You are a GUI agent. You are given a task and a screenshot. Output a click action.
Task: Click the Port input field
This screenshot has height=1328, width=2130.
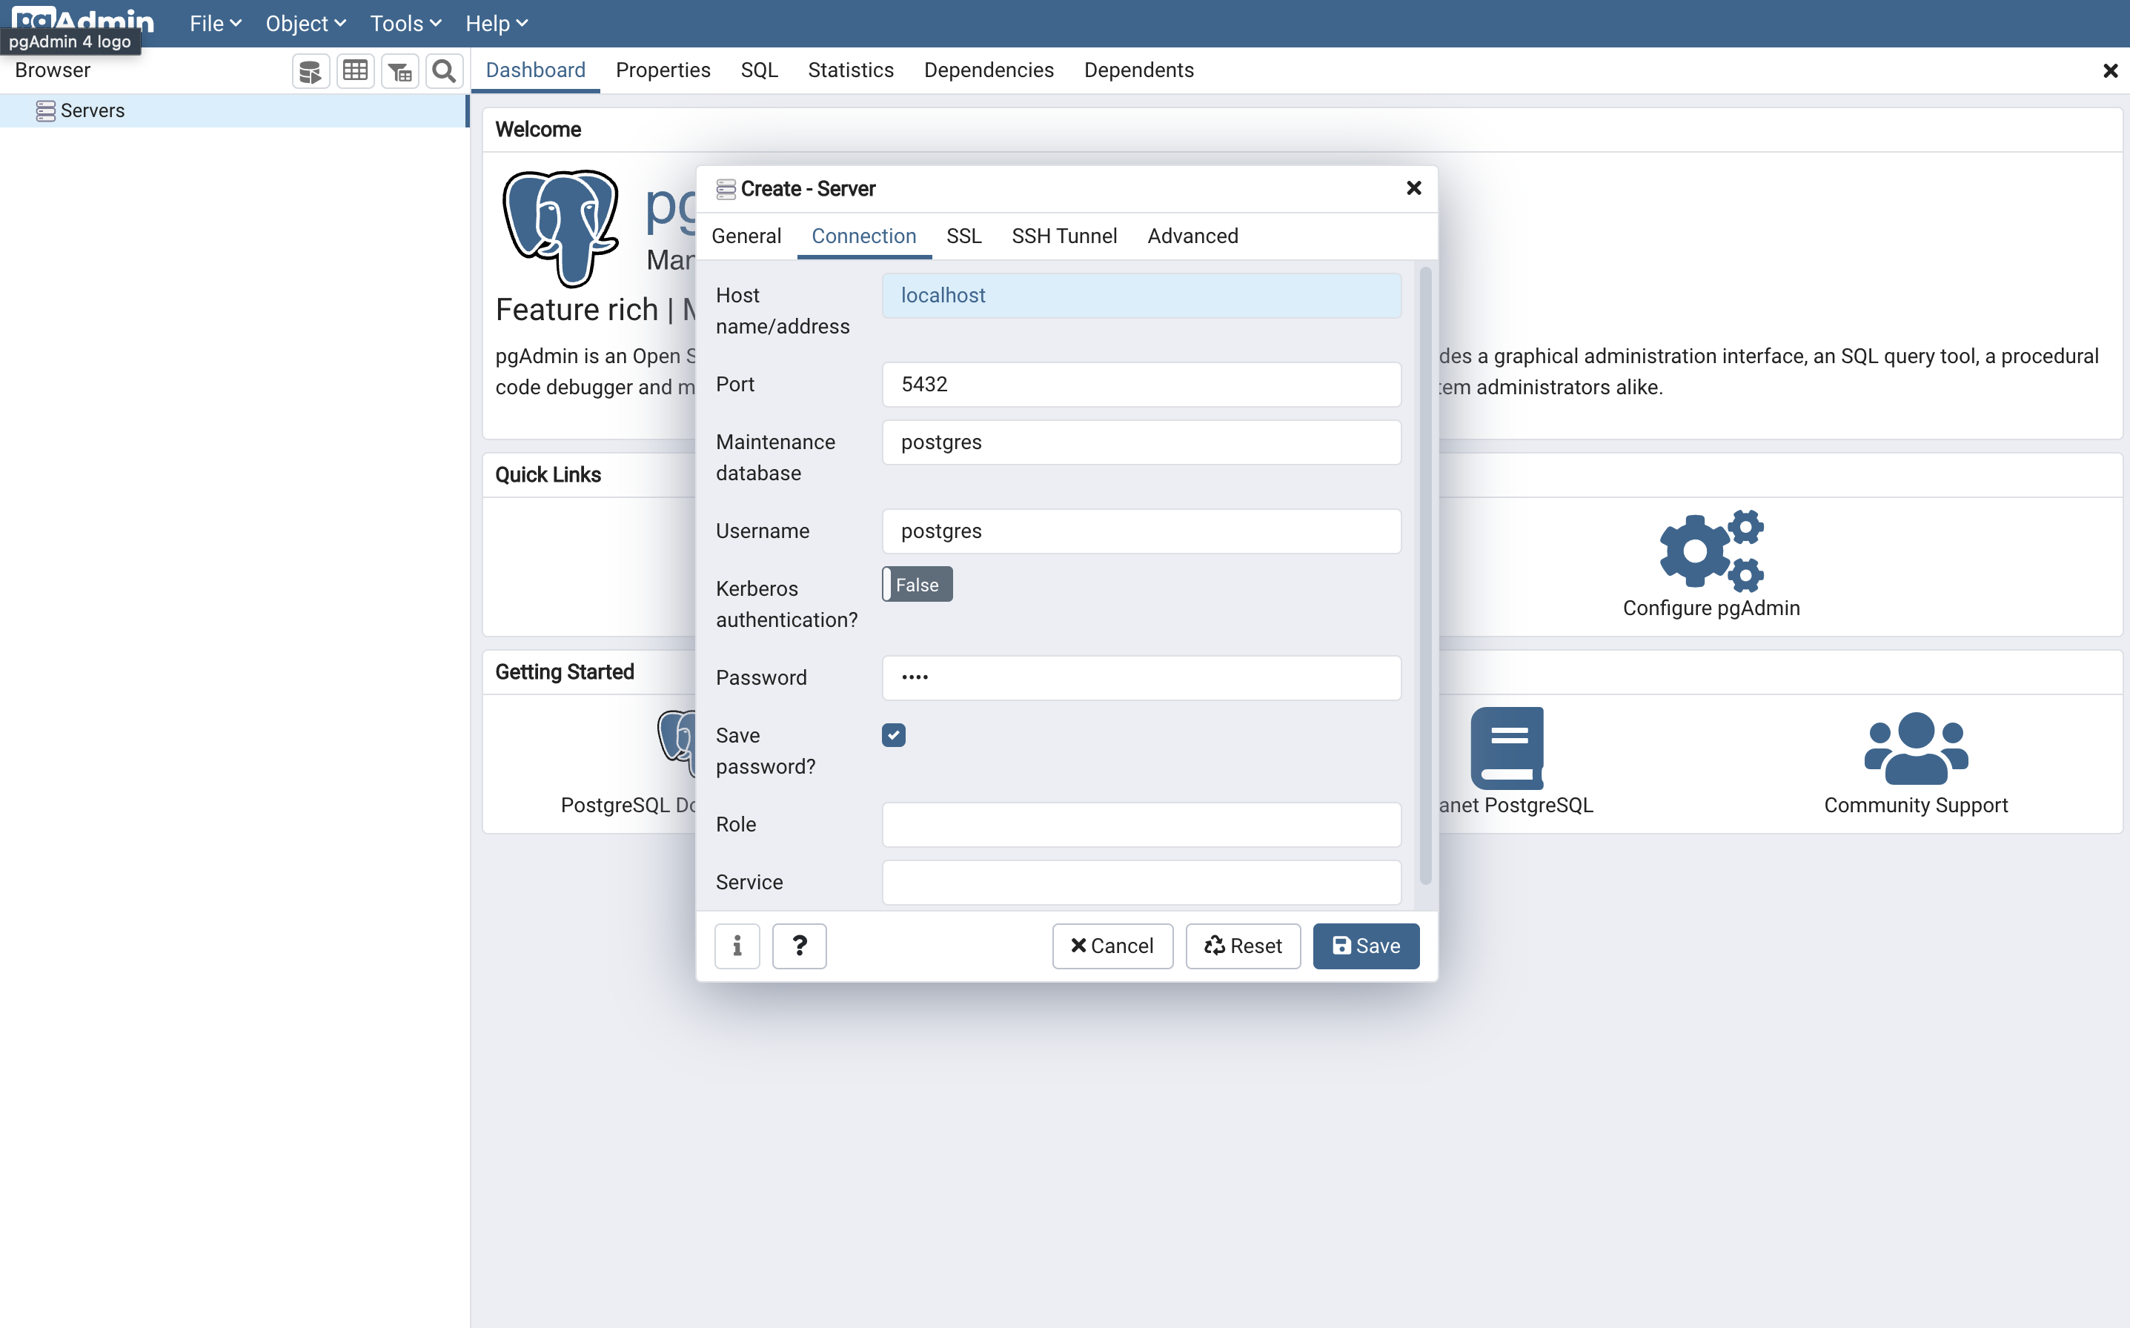pyautogui.click(x=1141, y=384)
